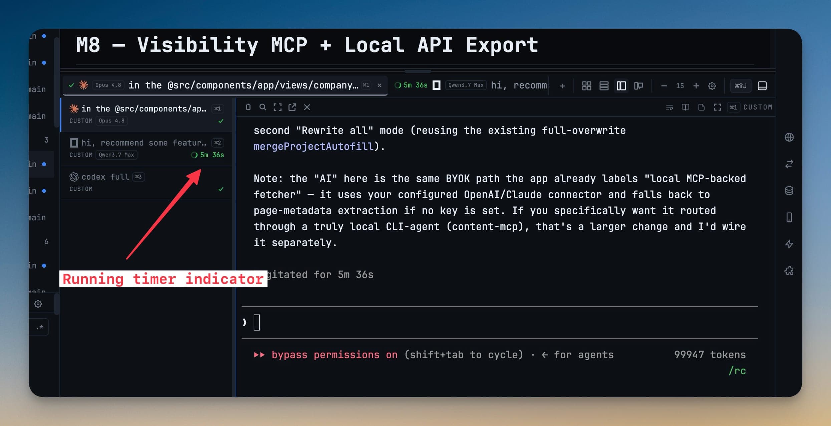The width and height of the screenshot is (831, 426).
Task: Open the swap arrows panel in right sidebar
Action: (789, 164)
